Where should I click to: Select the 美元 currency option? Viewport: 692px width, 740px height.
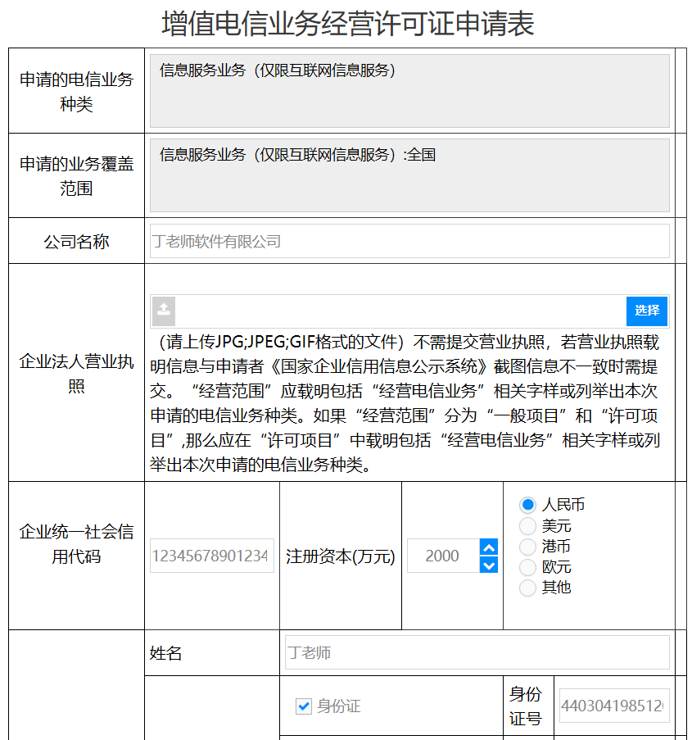pyautogui.click(x=528, y=525)
